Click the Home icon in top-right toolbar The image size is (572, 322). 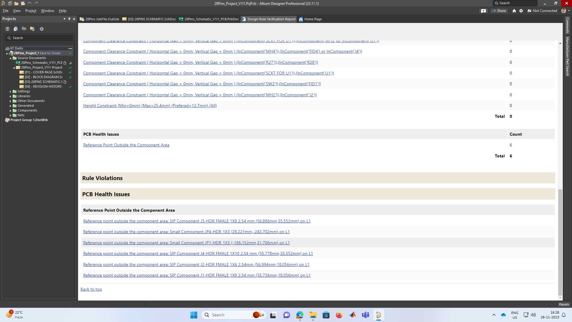point(514,11)
